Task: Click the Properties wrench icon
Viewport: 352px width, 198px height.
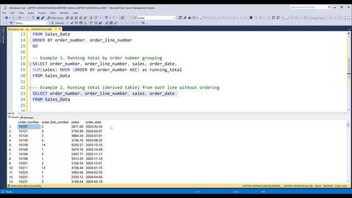Action: coord(185,18)
